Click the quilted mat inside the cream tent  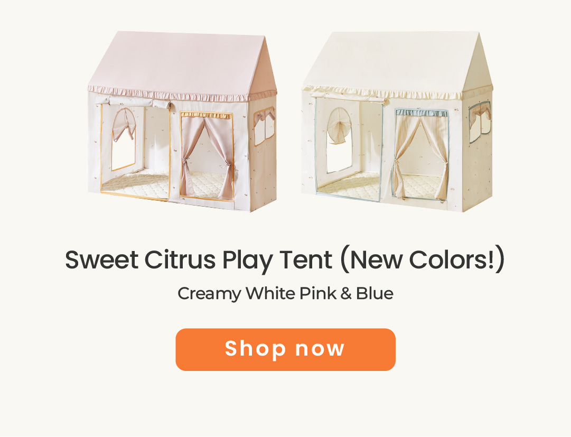click(x=350, y=185)
